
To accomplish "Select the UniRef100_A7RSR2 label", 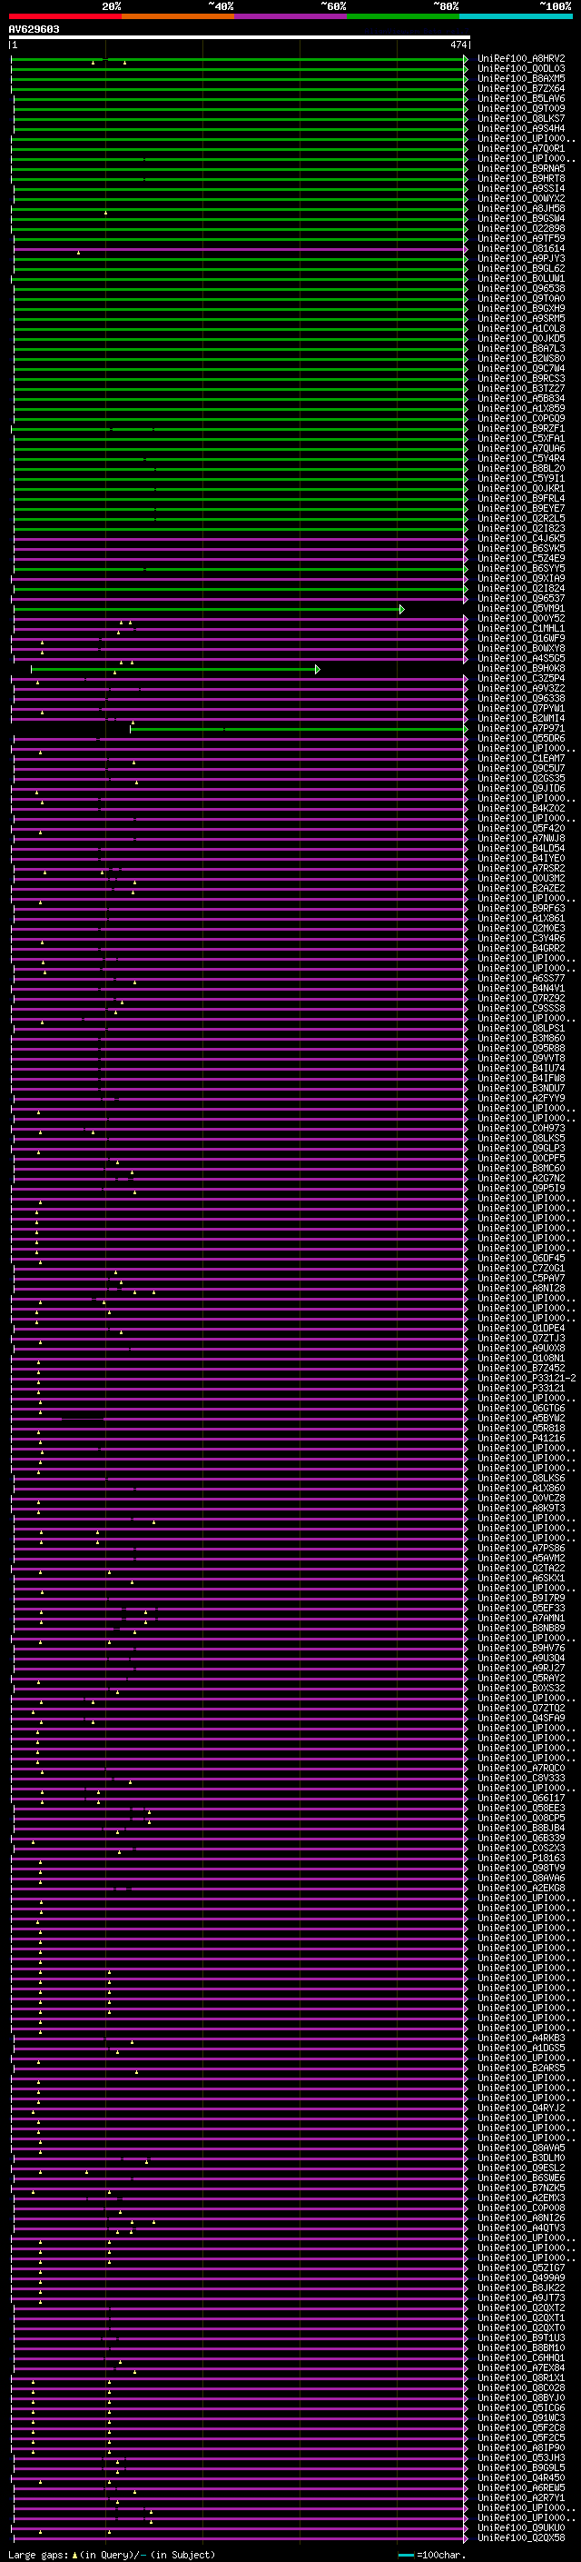I will click(521, 868).
